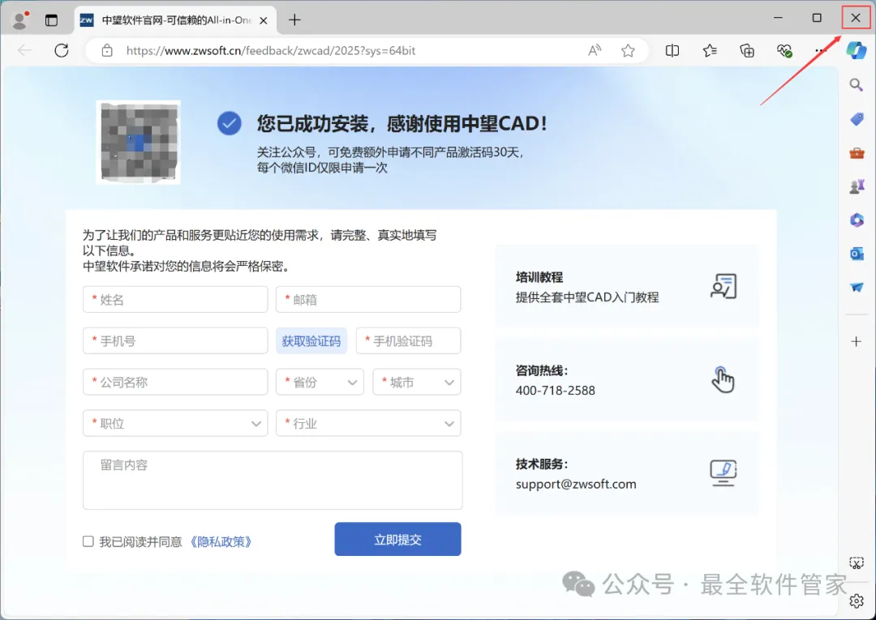Open Browser essentials heart icon
The image size is (876, 620).
784,51
